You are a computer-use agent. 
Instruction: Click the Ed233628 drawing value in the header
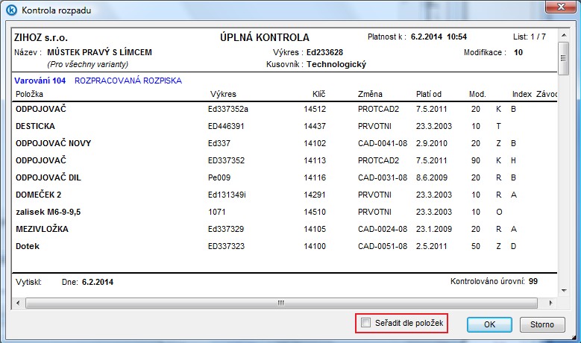[x=324, y=52]
